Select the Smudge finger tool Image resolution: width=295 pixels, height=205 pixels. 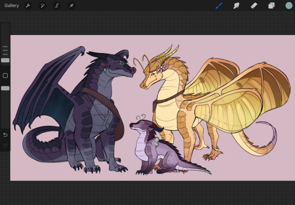(x=237, y=5)
